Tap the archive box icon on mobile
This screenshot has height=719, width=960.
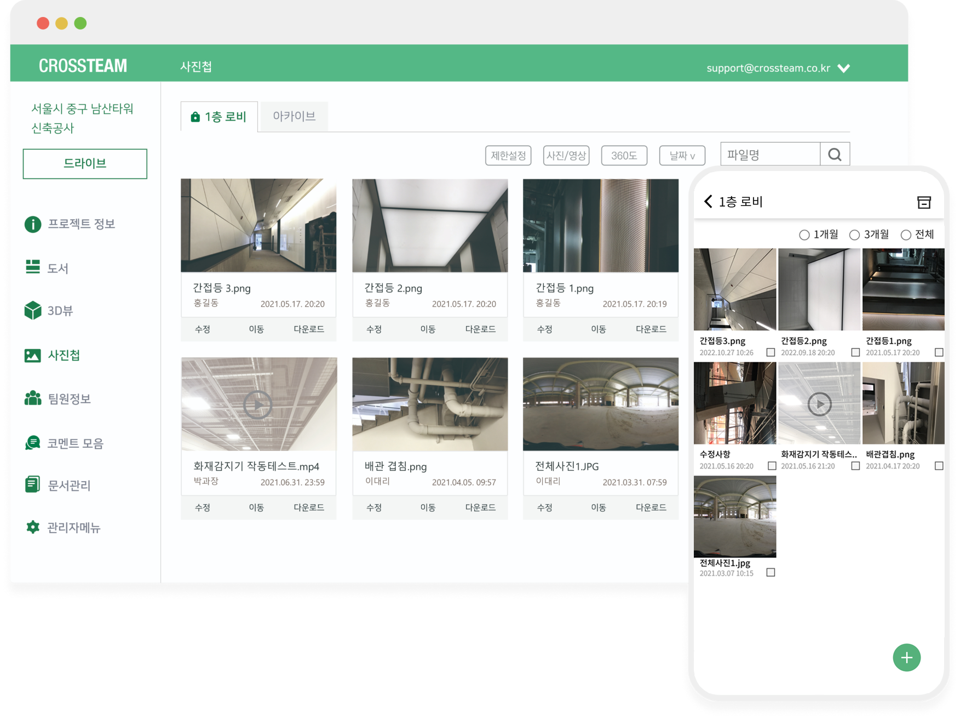(x=923, y=202)
